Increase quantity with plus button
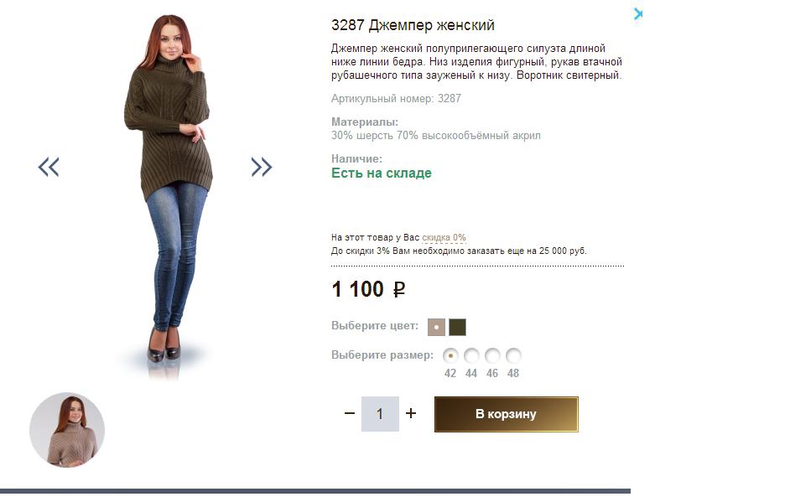Image resolution: width=790 pixels, height=502 pixels. click(x=411, y=413)
